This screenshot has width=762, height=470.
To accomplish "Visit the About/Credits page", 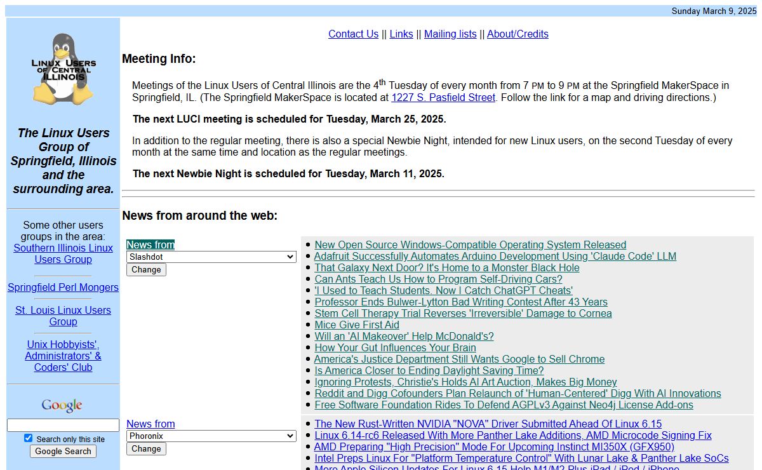I will tap(518, 34).
